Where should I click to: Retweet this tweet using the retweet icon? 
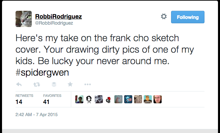pyautogui.click(x=37, y=84)
